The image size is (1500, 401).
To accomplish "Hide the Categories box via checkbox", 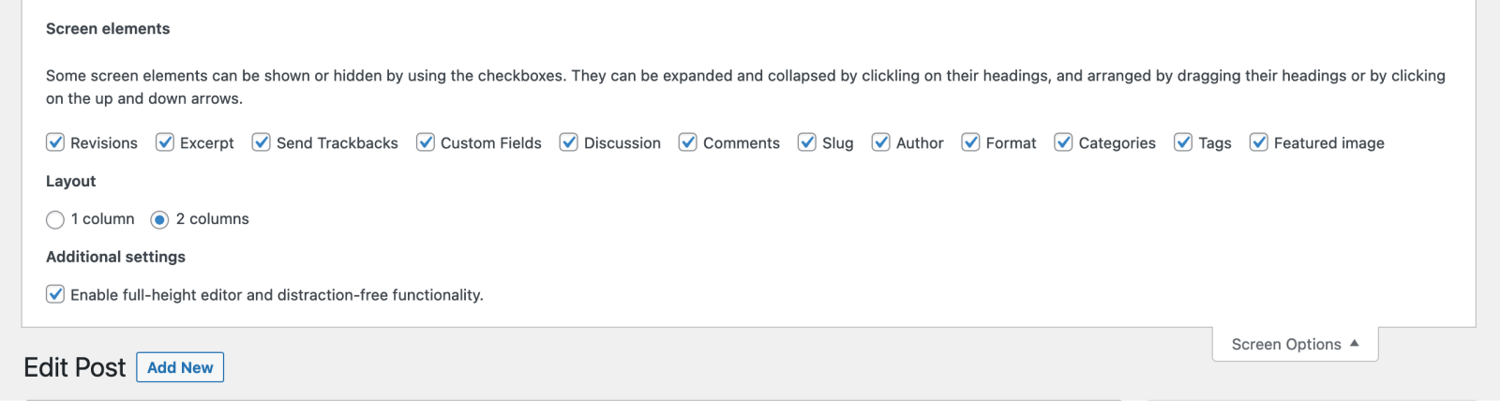I will coord(1064,142).
